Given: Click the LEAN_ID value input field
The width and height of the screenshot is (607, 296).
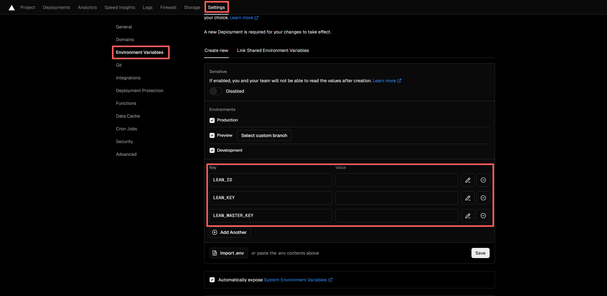Looking at the screenshot, I should [x=396, y=180].
